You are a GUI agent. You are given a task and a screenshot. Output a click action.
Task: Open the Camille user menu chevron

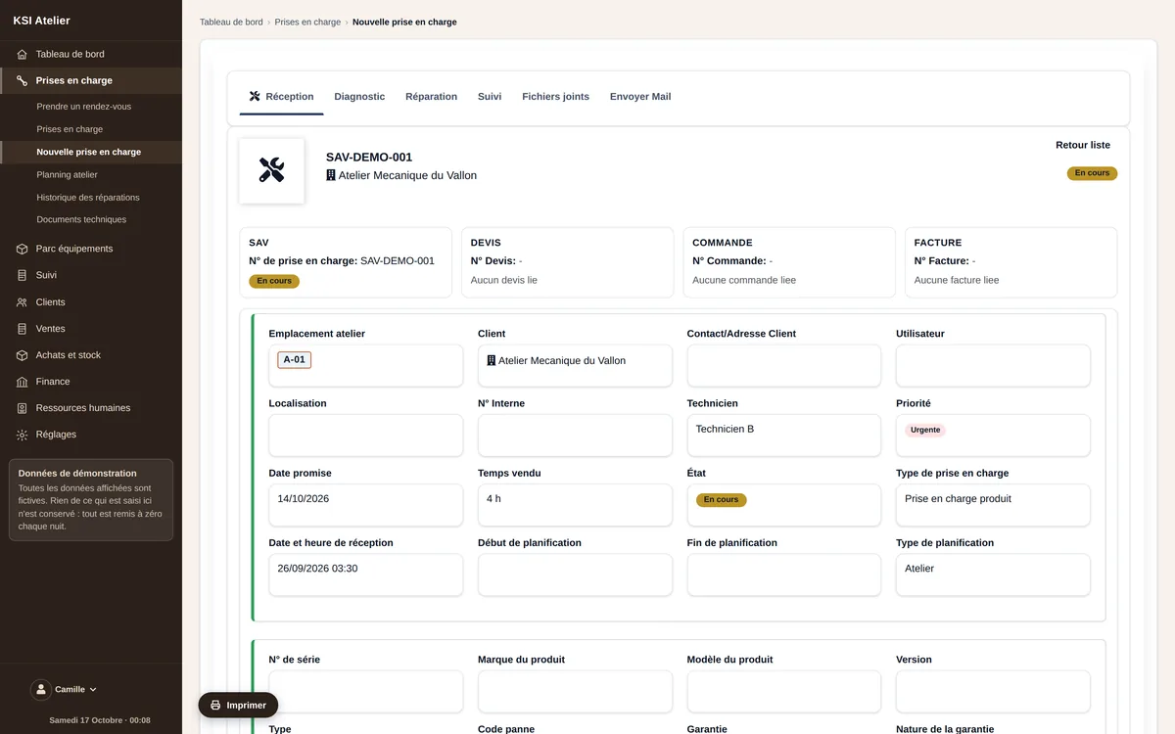click(x=93, y=689)
